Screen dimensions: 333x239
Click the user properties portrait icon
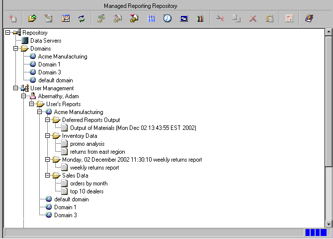(x=66, y=18)
